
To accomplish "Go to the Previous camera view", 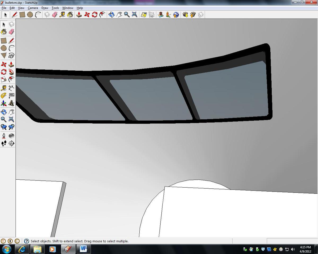I will 4,127.
